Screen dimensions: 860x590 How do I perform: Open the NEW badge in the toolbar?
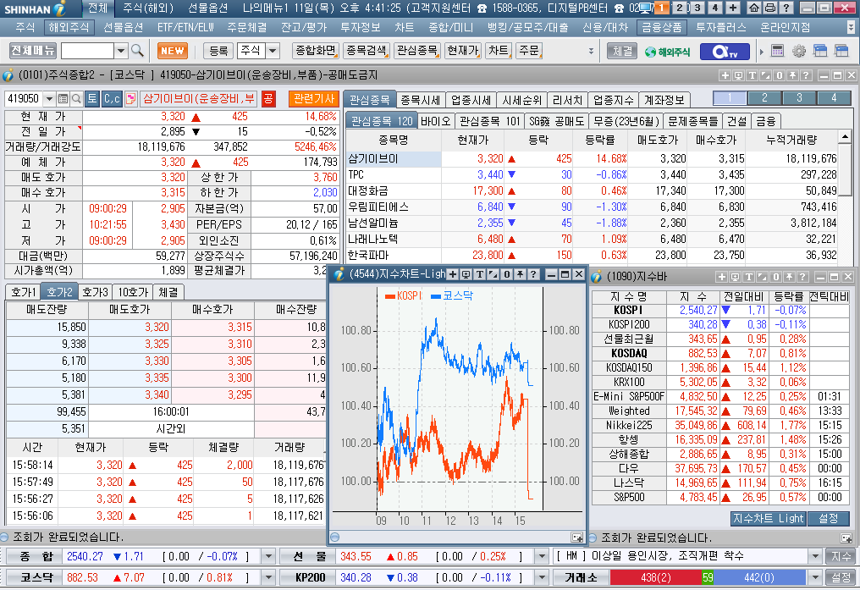tap(172, 51)
